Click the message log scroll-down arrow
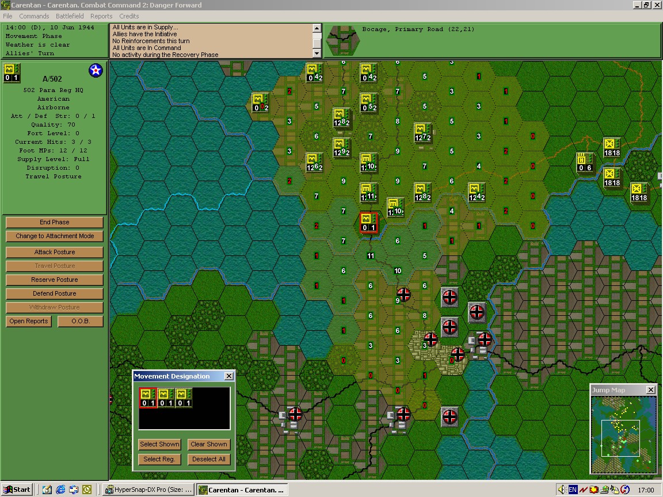 (x=317, y=53)
